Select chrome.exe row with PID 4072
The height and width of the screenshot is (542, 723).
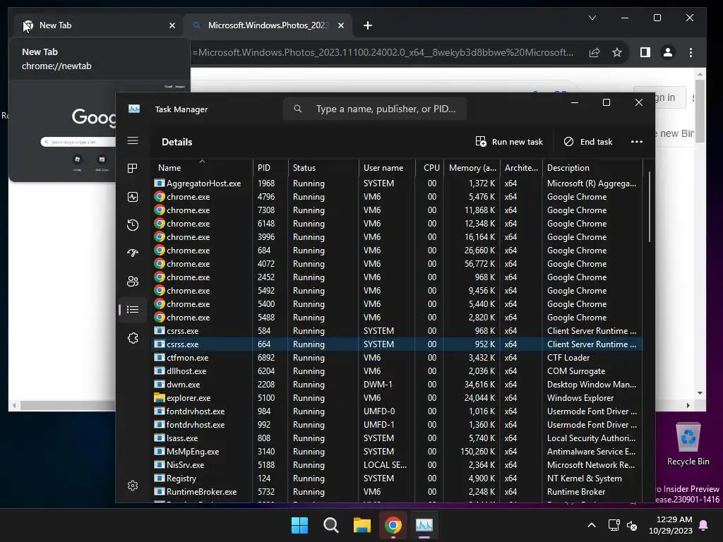(x=397, y=264)
